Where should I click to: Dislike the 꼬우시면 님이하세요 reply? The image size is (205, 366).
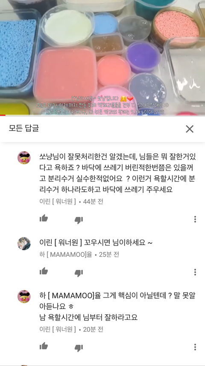pyautogui.click(x=79, y=273)
